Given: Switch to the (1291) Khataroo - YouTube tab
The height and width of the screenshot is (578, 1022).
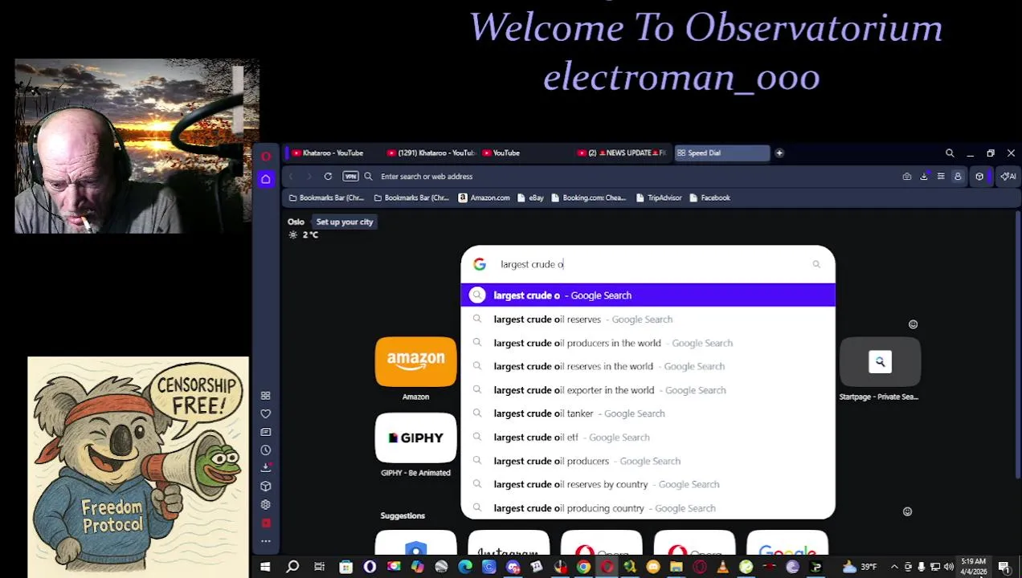Looking at the screenshot, I should pos(431,153).
